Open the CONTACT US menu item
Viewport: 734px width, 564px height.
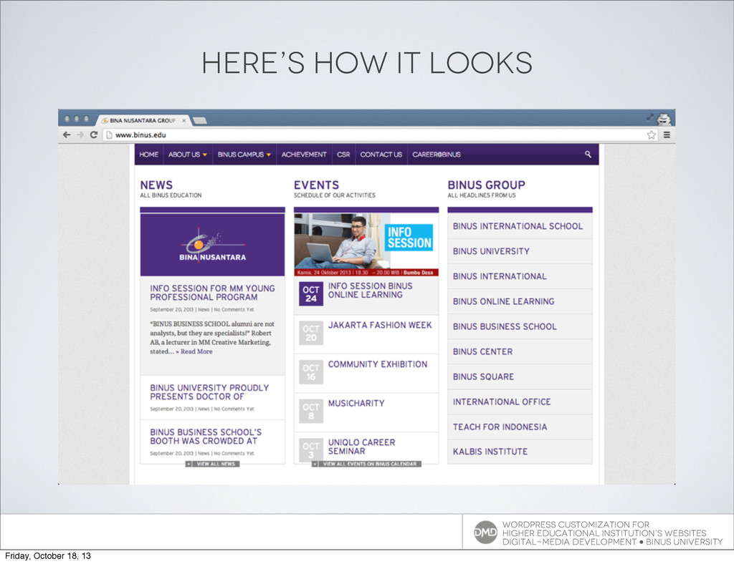click(x=381, y=155)
